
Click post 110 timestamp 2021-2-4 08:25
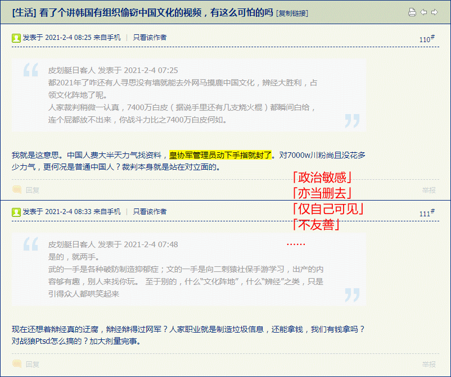[69, 37]
